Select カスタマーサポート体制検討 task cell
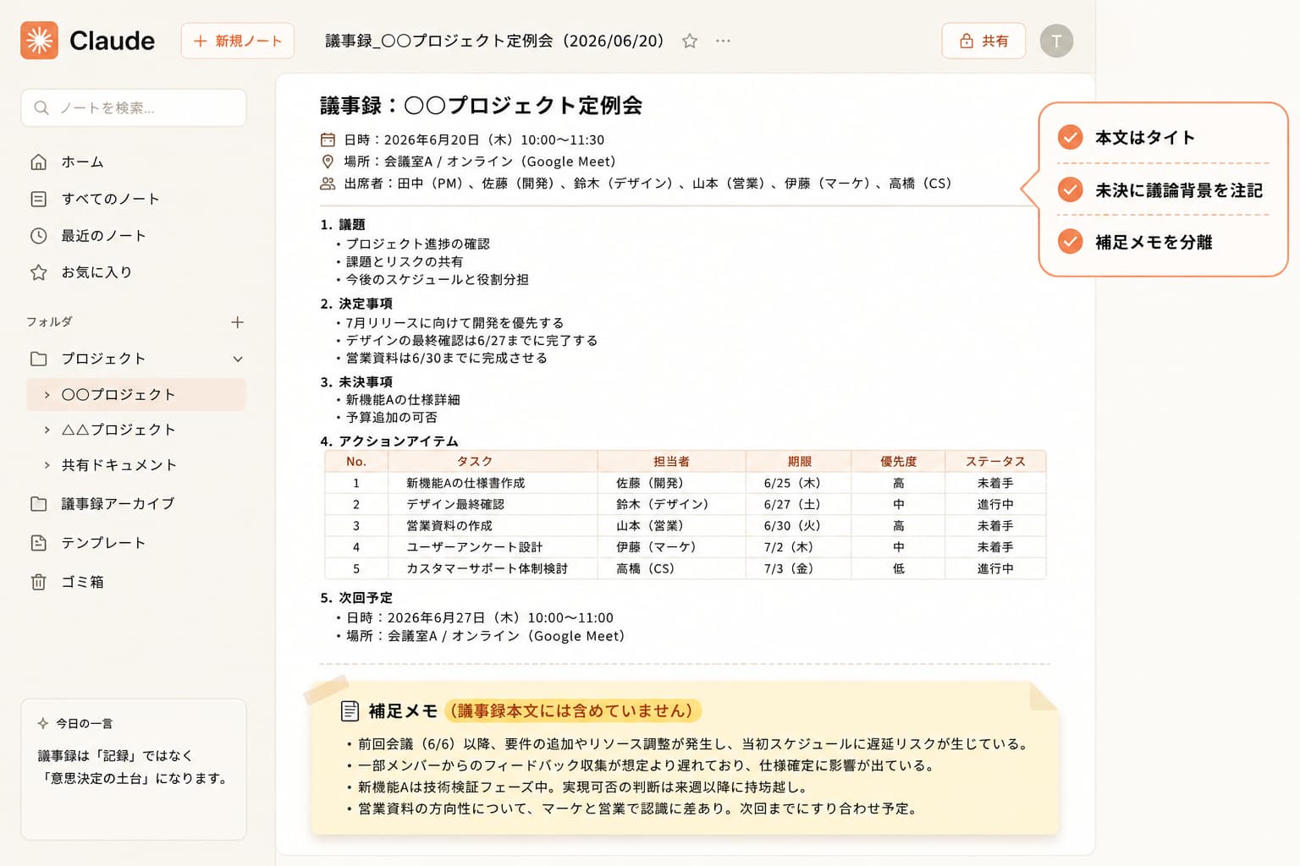Image resolution: width=1300 pixels, height=866 pixels. click(493, 568)
